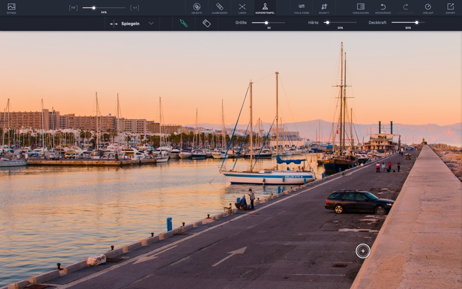The image size is (462, 289).
Task: Toggle Vergleichen before/after comparison
Action: [x=360, y=8]
